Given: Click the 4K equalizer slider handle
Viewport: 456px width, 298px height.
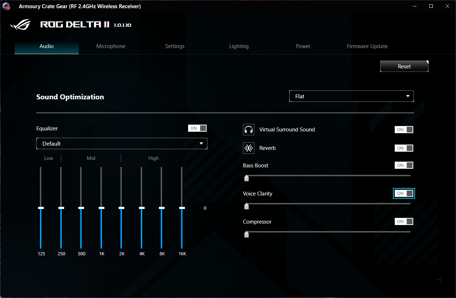Looking at the screenshot, I should click(142, 208).
